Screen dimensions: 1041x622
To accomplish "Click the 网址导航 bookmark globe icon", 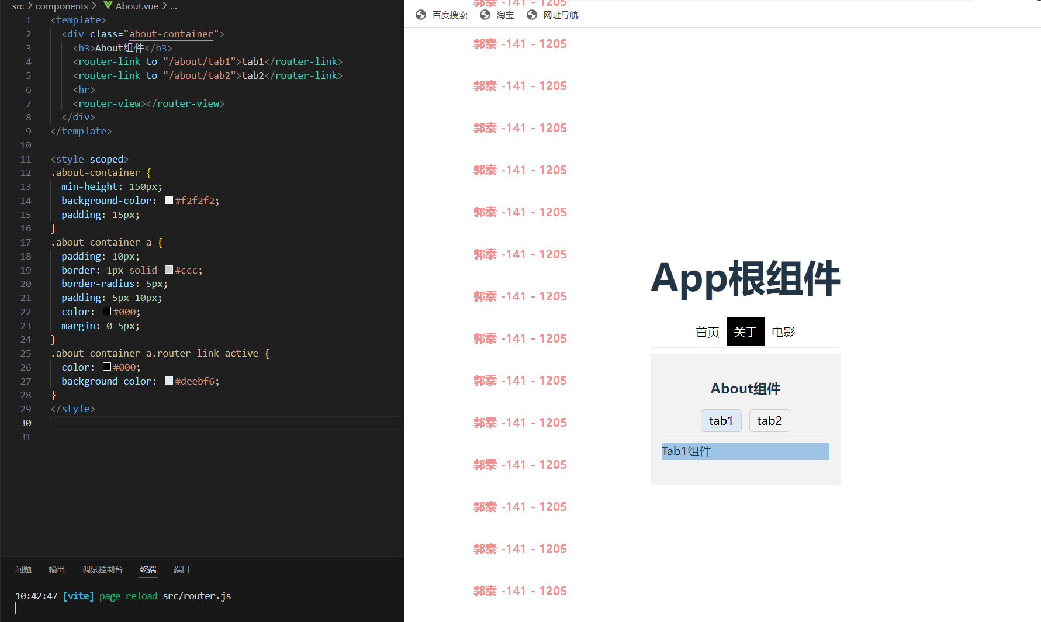I will [532, 15].
